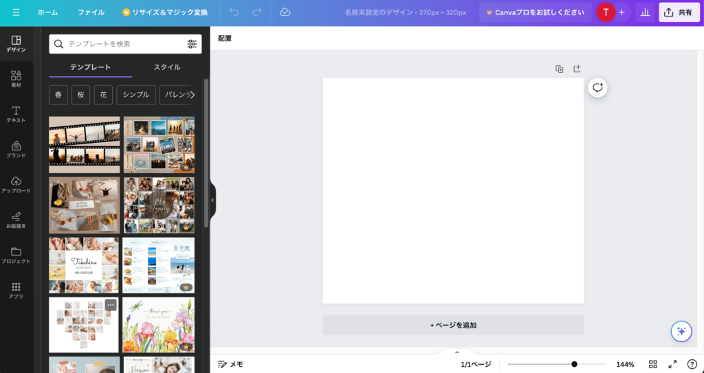Select the 桜 category chip
704x373 pixels.
[81, 95]
